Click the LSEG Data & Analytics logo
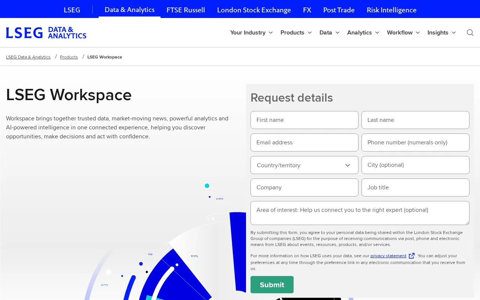The height and width of the screenshot is (300, 480). tap(46, 33)
